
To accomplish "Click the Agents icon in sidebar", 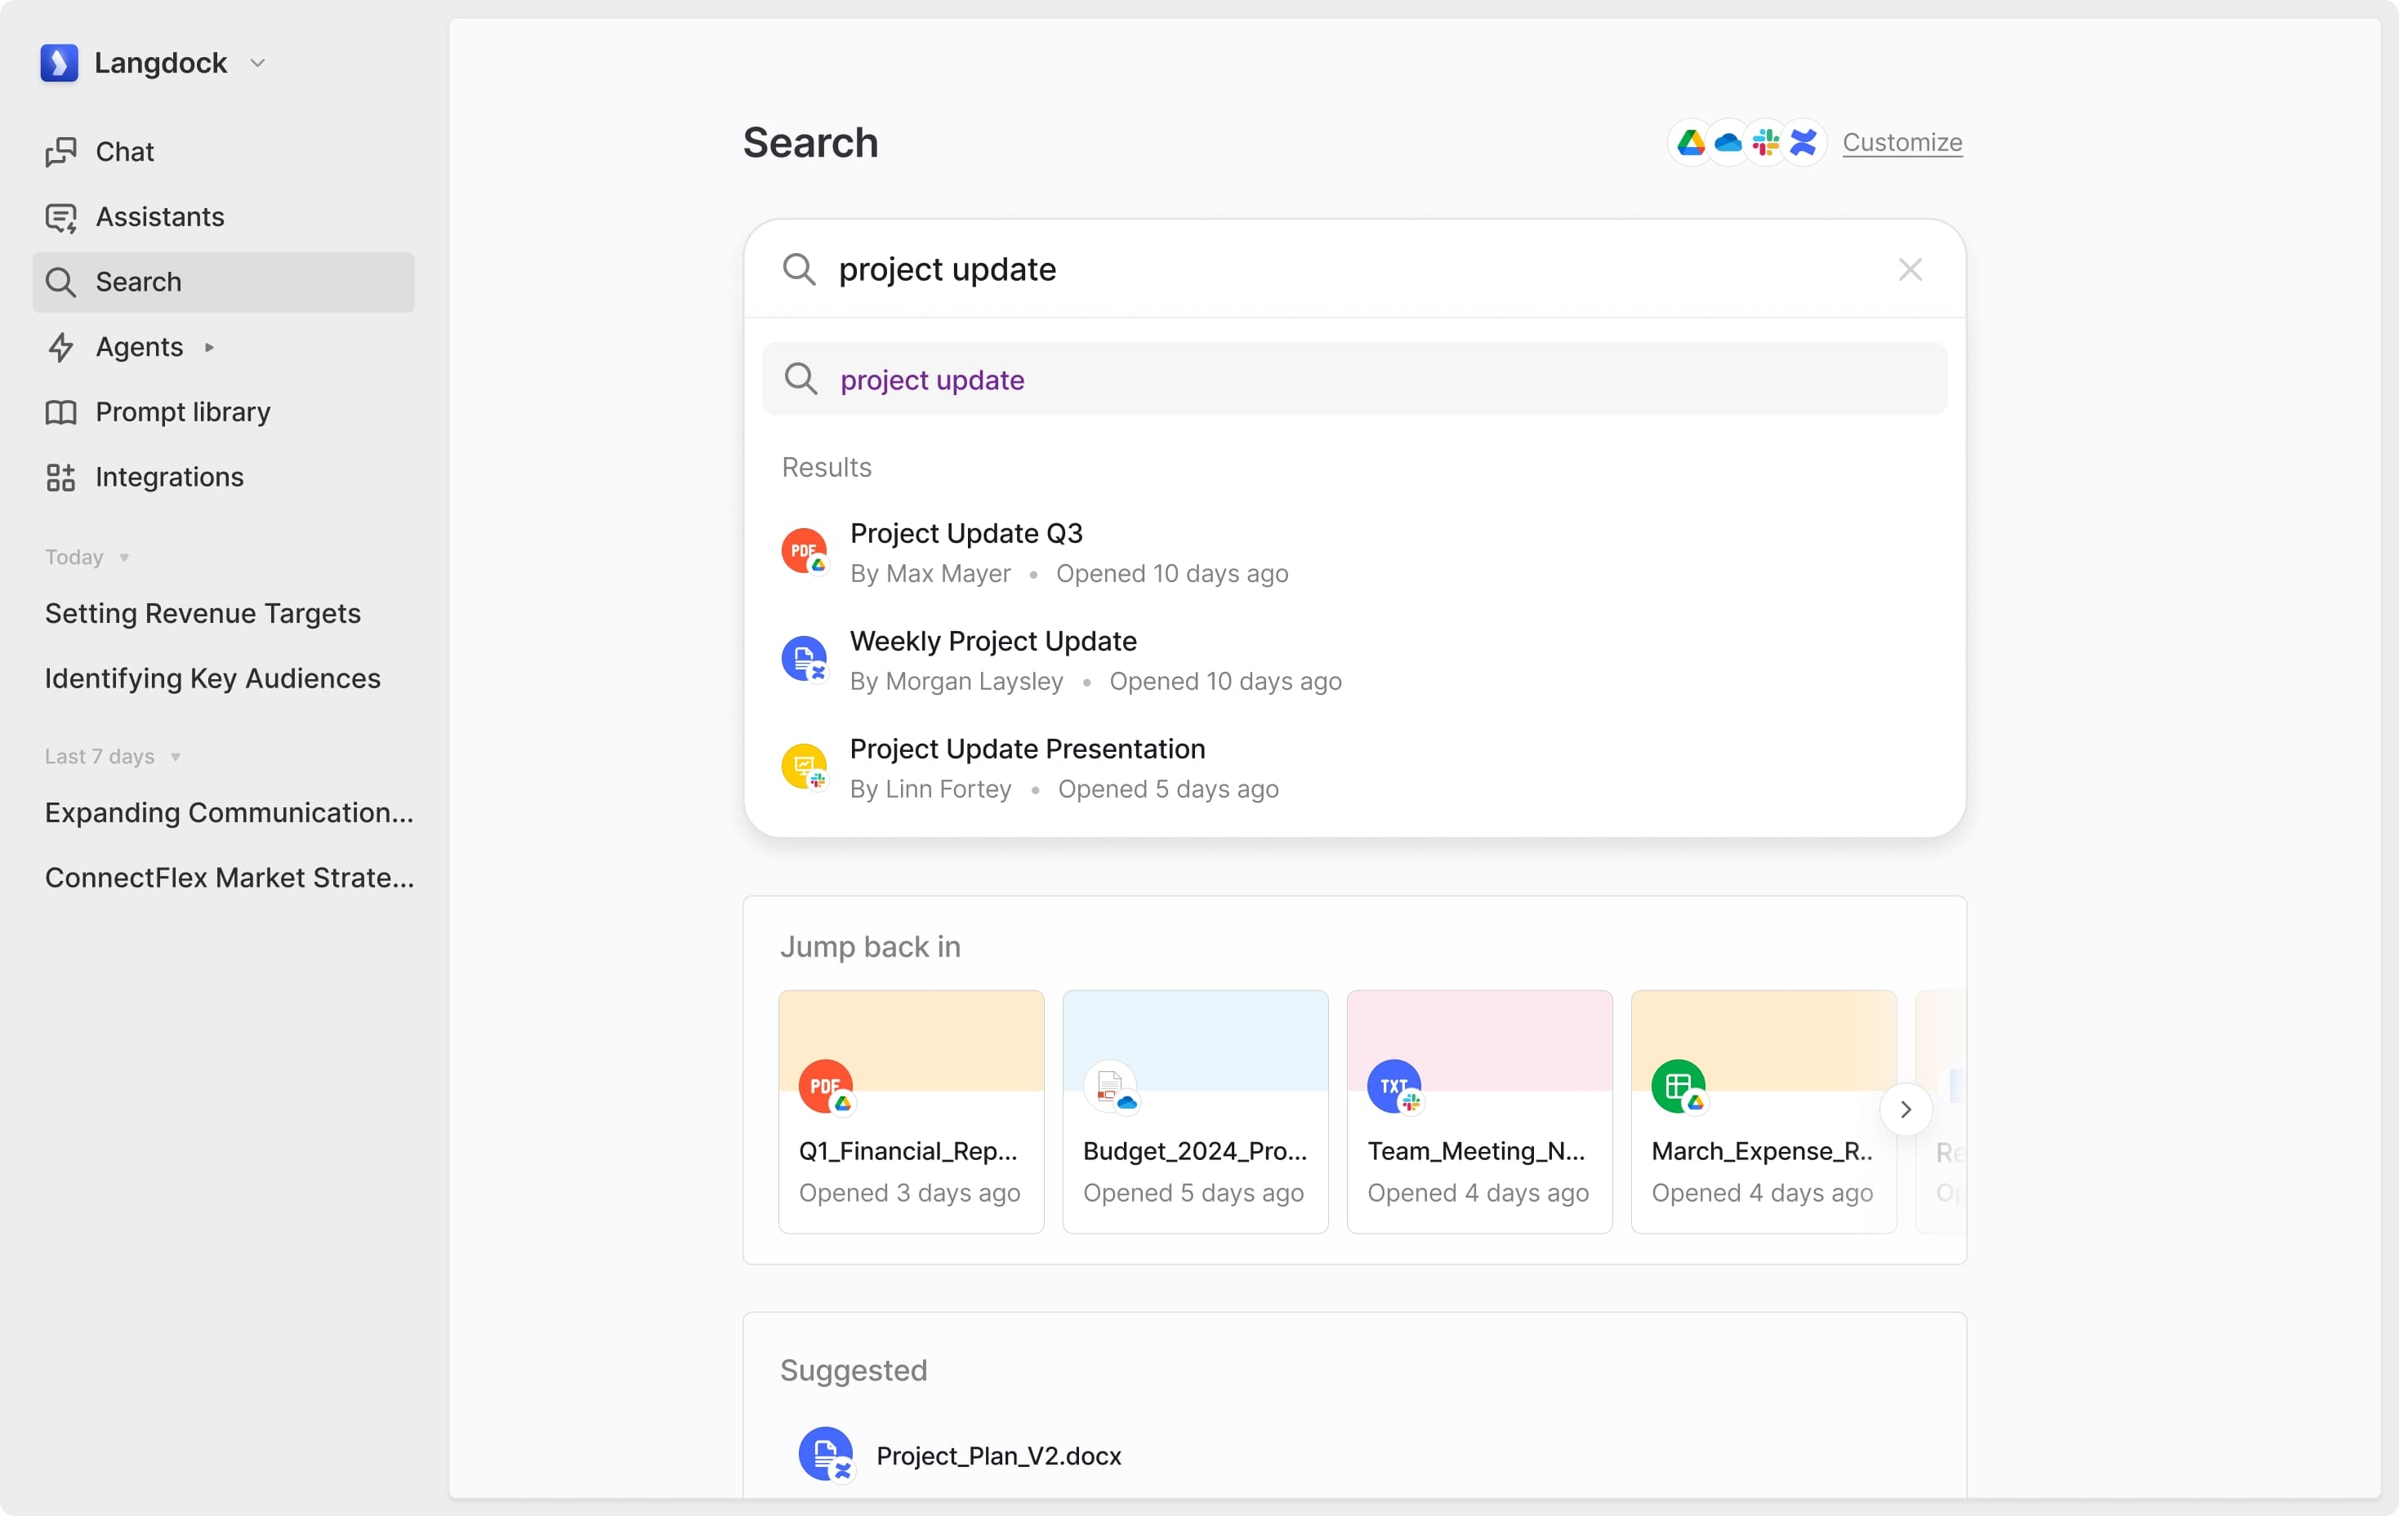I will pyautogui.click(x=61, y=346).
